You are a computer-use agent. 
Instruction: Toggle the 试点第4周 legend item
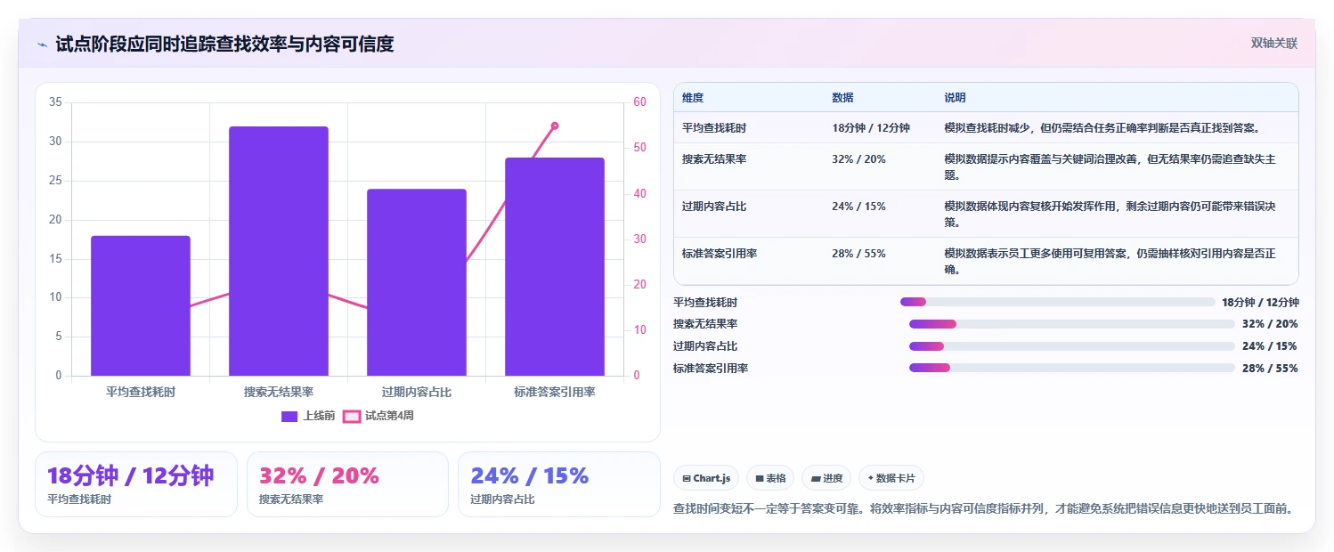point(378,416)
